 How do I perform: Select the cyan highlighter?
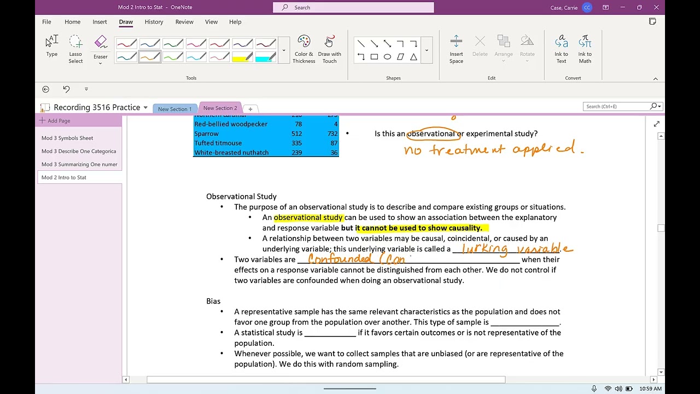[x=265, y=57]
